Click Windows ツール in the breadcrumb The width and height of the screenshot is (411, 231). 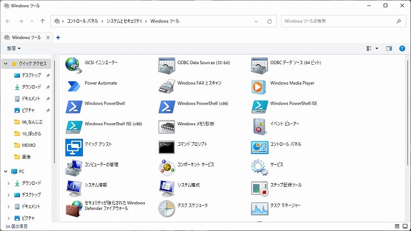tap(164, 21)
